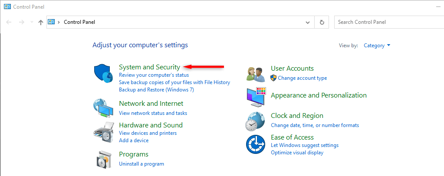Viewport: 444px width, 176px height.
Task: Click the System and Security shield icon
Action: [x=103, y=73]
